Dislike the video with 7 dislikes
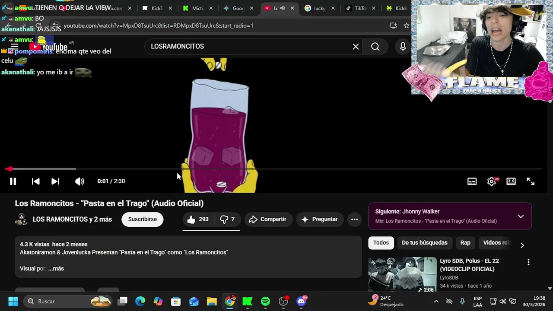The height and width of the screenshot is (311, 553). pyautogui.click(x=227, y=219)
